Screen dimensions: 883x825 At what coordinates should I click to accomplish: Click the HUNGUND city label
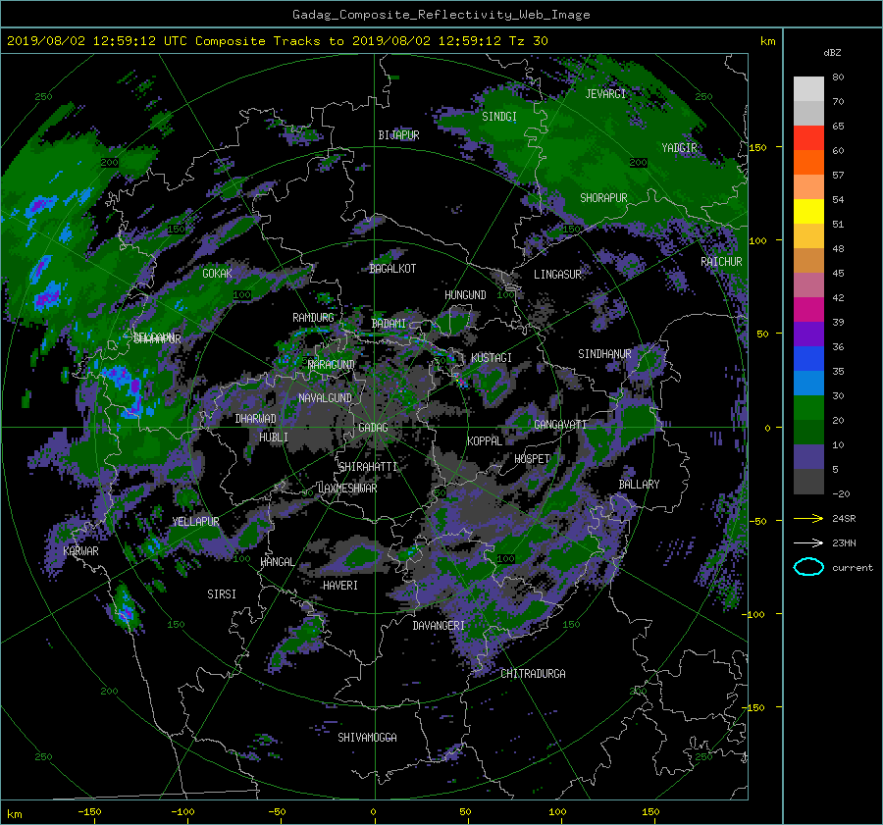[465, 295]
